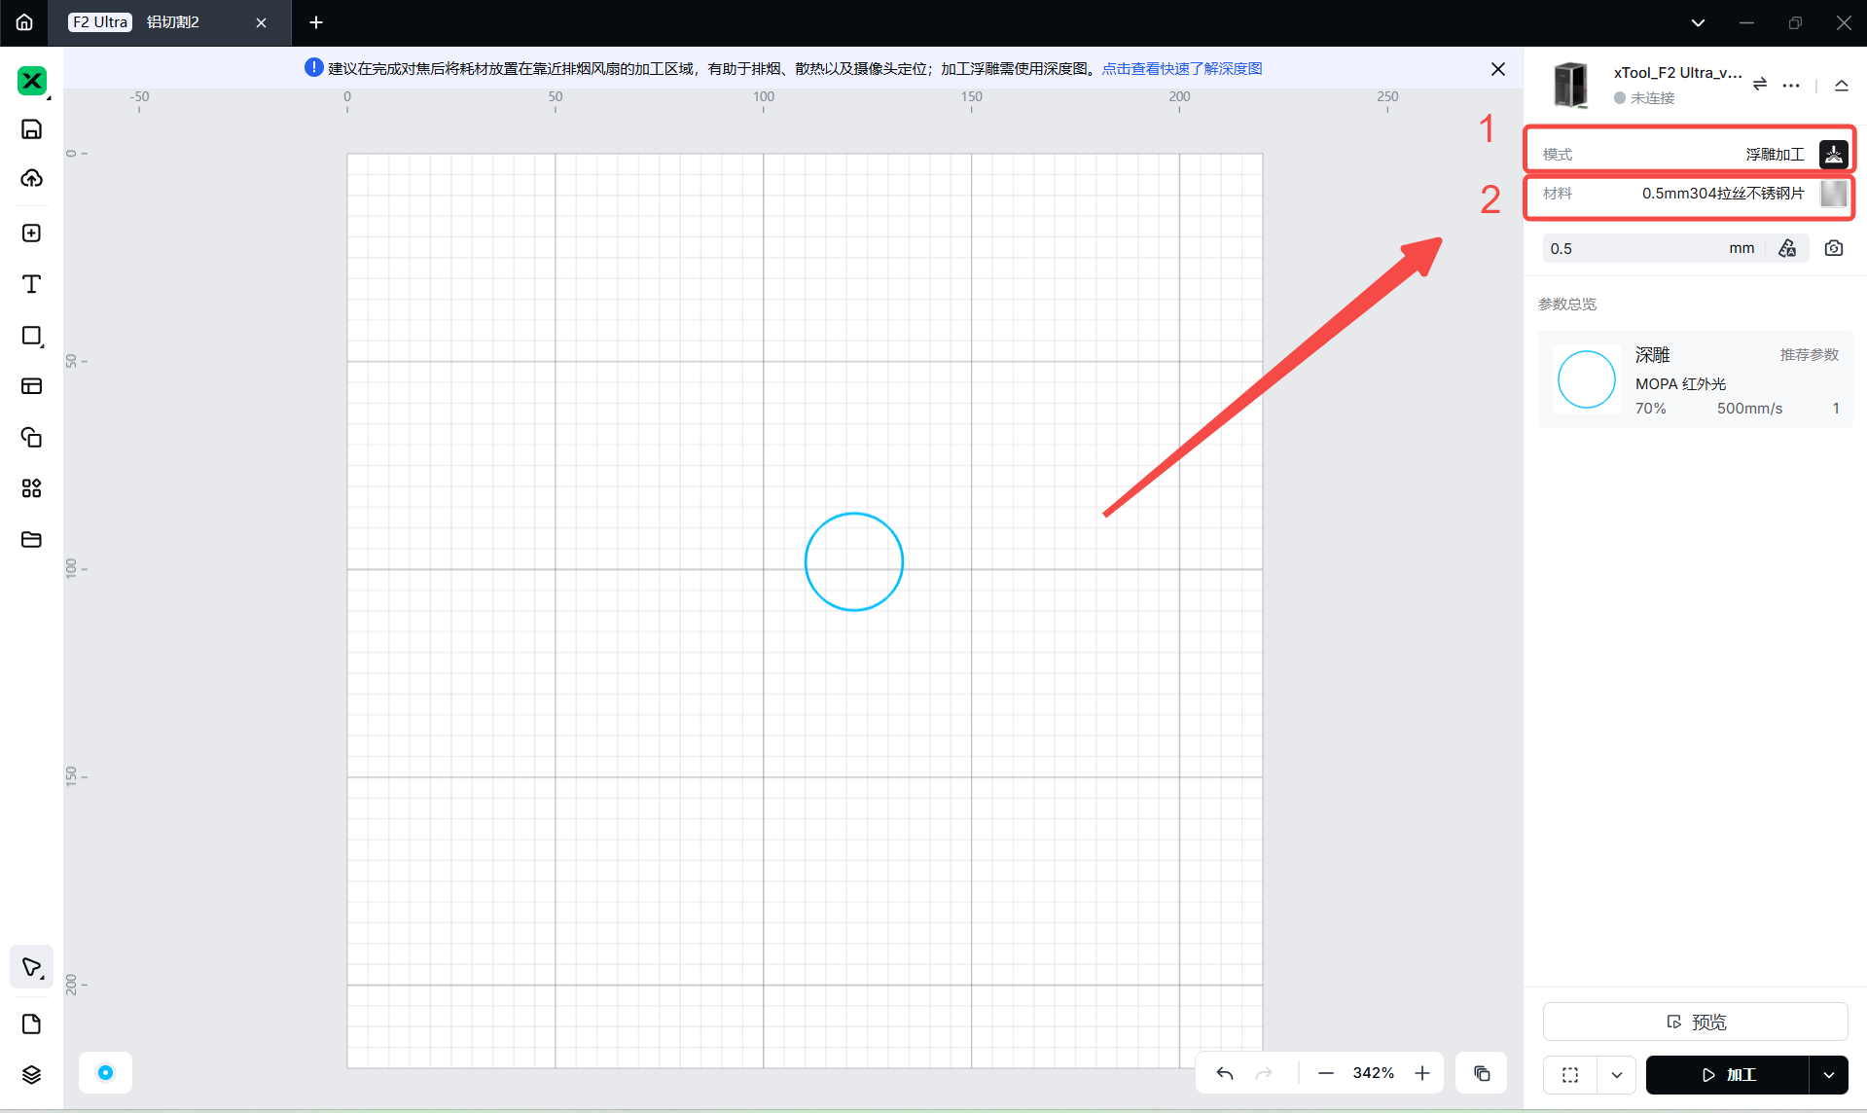Open the apps grid icon
The height and width of the screenshot is (1113, 1867).
coord(31,488)
